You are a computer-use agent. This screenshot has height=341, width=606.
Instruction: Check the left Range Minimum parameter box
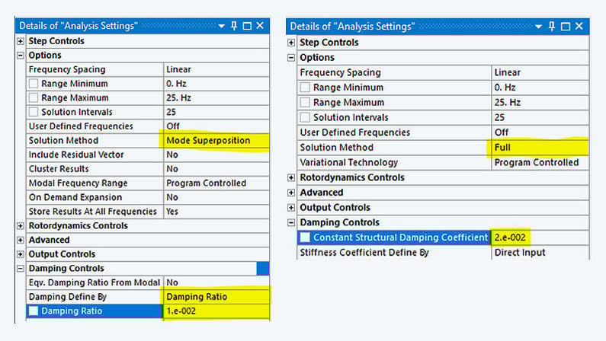[34, 84]
